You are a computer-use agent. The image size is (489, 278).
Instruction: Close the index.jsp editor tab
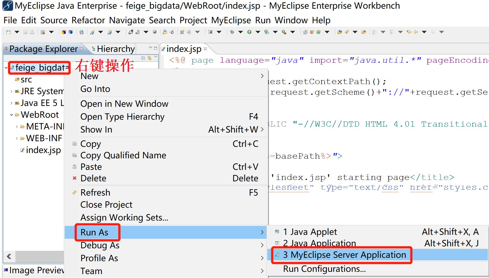click(205, 49)
